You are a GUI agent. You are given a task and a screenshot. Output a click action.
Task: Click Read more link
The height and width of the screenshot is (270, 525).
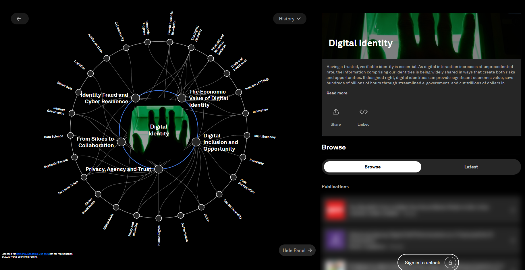tap(337, 93)
